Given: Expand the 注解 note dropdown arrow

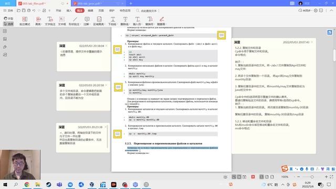Looking at the screenshot, I should point(90,25).
